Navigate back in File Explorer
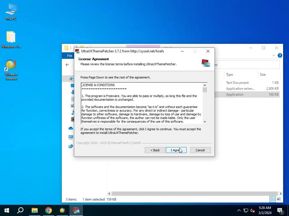This screenshot has width=289, height=216. point(67,65)
